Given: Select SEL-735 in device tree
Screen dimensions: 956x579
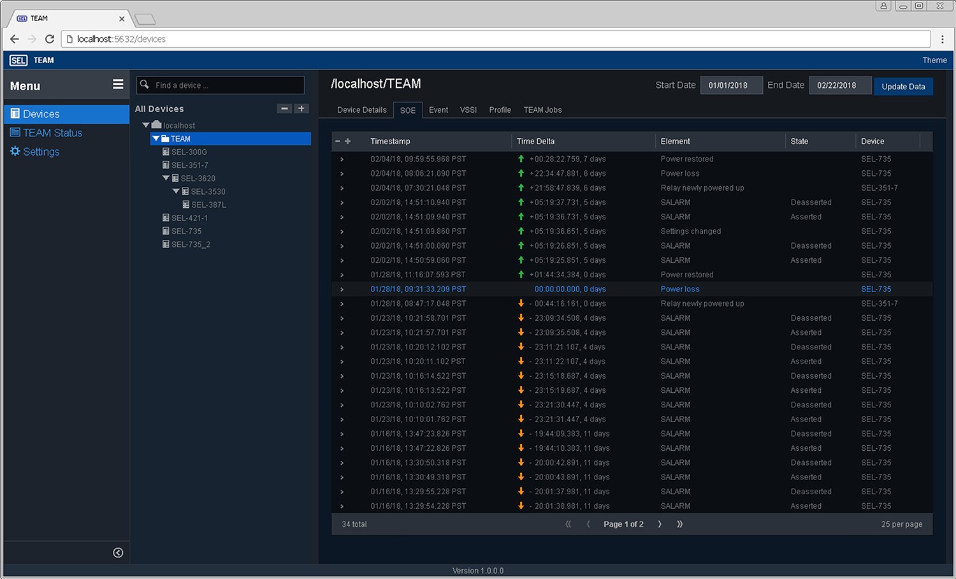Looking at the screenshot, I should click(186, 231).
